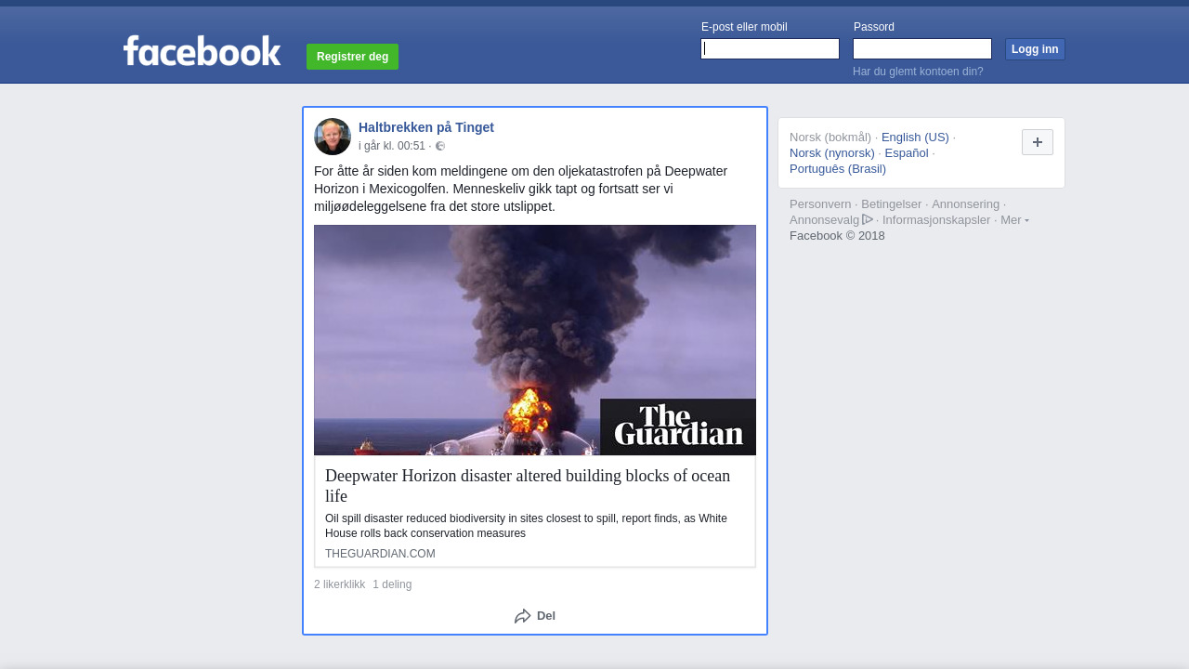Focus the Passord field
This screenshot has width=1189, height=669.
[x=922, y=48]
